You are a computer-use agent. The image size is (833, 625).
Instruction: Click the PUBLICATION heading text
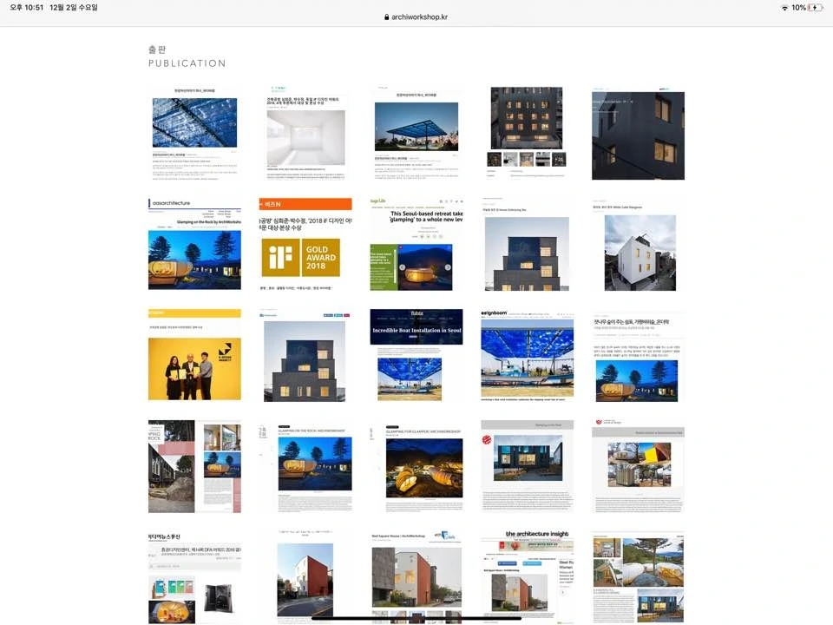point(187,63)
